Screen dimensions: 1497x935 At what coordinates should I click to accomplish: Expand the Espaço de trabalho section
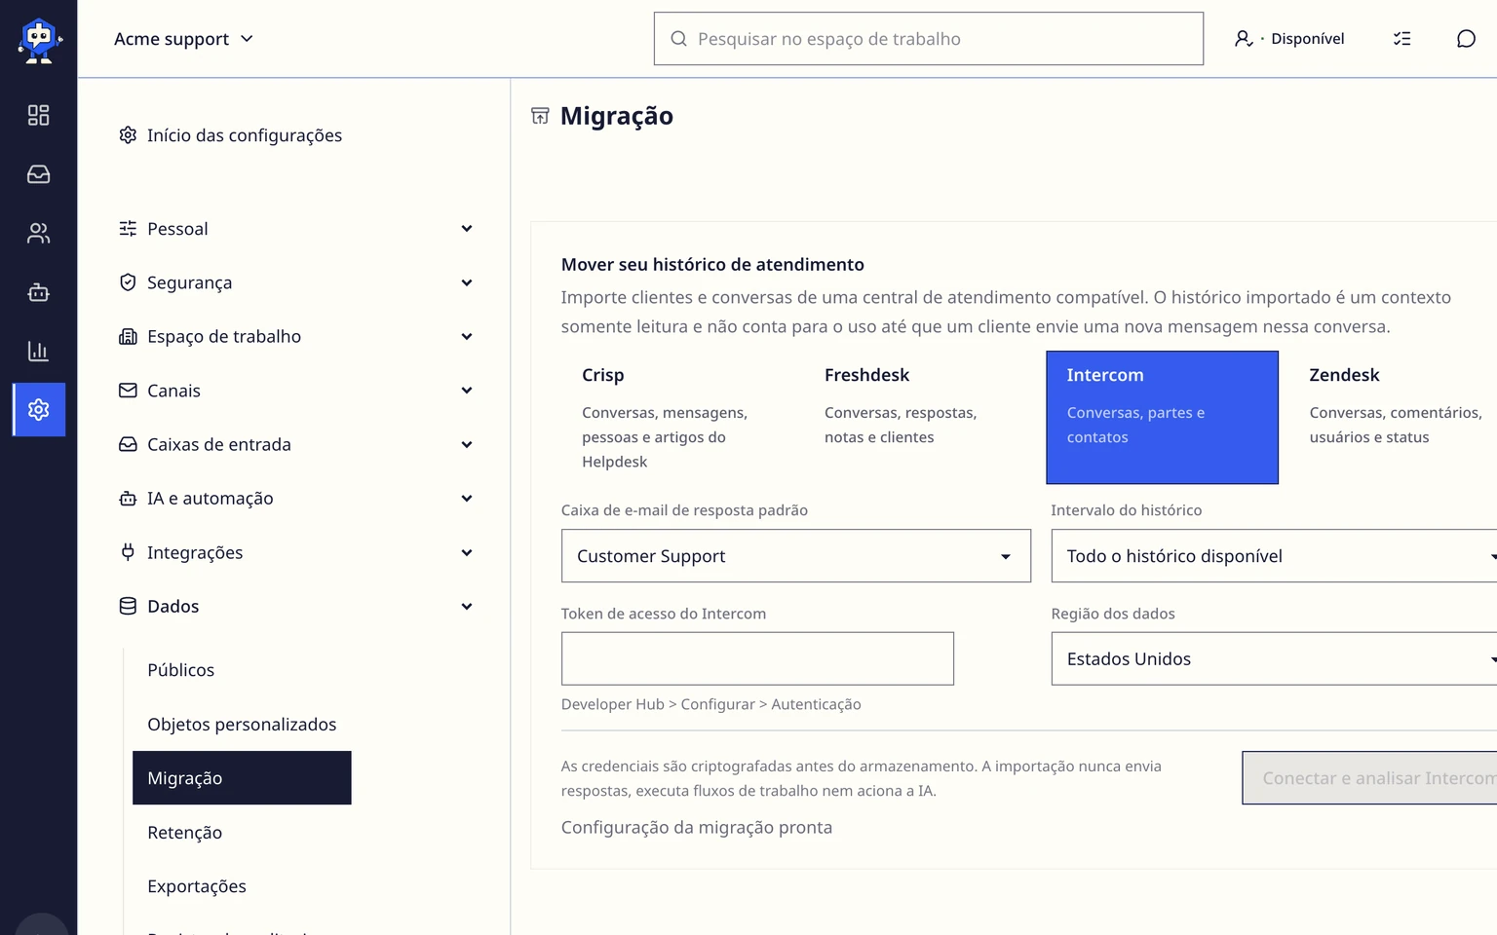pos(296,336)
